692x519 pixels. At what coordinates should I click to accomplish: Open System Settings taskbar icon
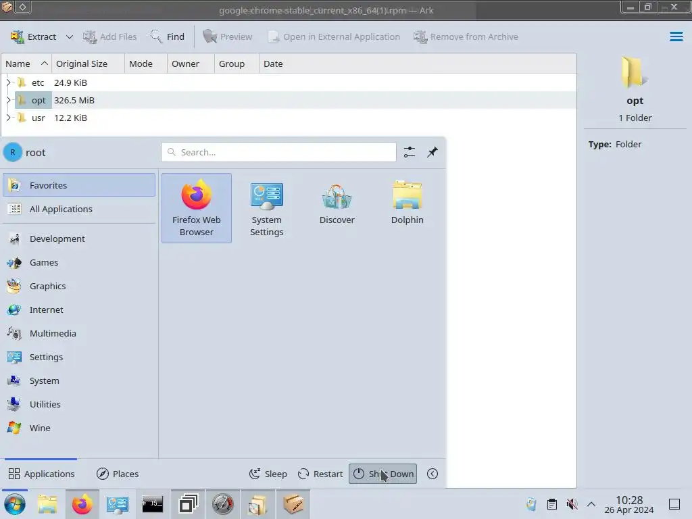(118, 504)
